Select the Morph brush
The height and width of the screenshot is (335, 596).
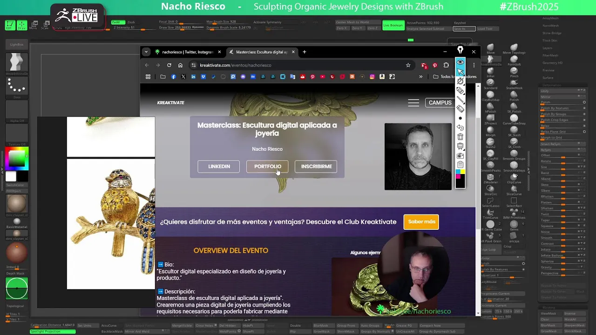tap(490, 131)
